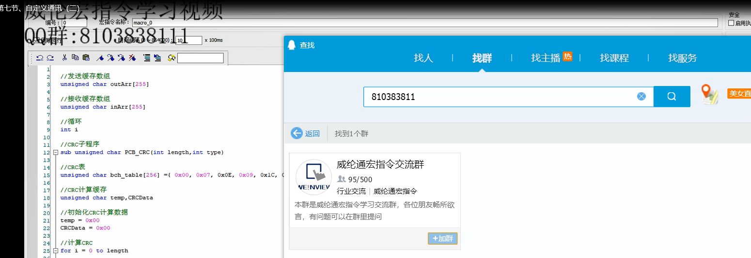Click the magnifier search button in QQ find
The height and width of the screenshot is (258, 751).
click(672, 96)
